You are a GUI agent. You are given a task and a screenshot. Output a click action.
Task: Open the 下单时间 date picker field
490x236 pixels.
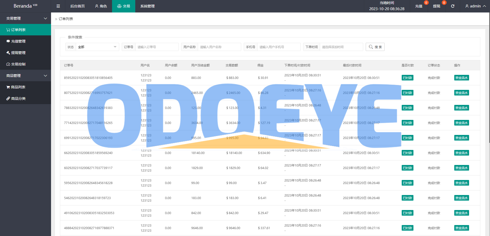click(341, 47)
